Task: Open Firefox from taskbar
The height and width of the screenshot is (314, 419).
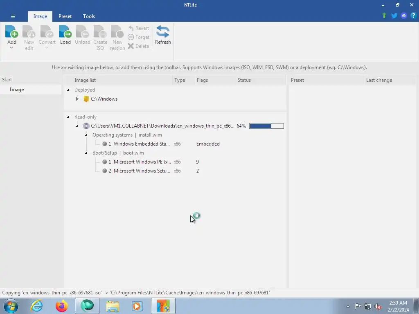Action: click(62, 306)
